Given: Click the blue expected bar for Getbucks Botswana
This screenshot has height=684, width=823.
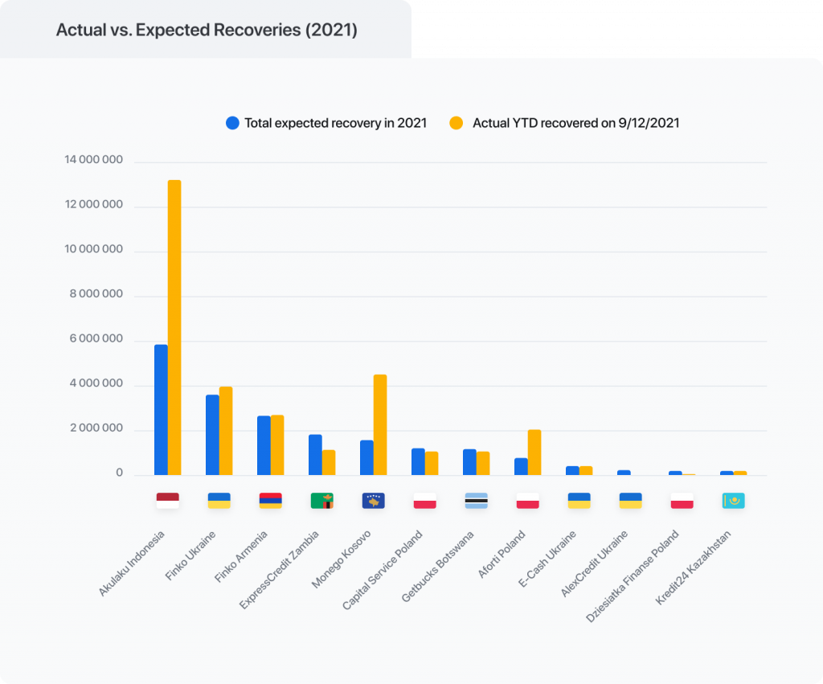Looking at the screenshot, I should tap(469, 462).
